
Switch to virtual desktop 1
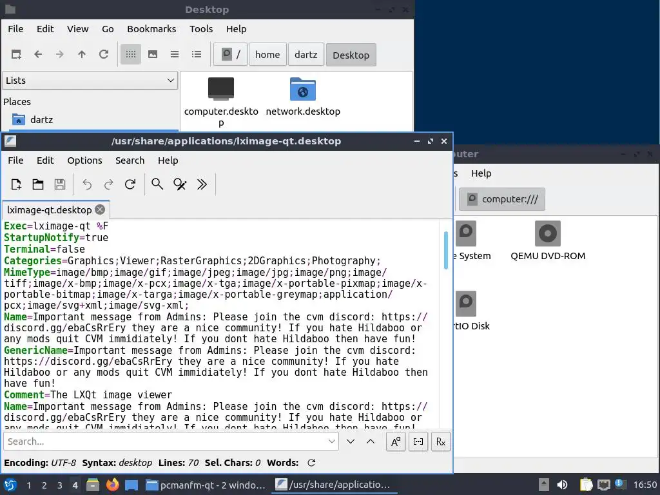(x=28, y=485)
